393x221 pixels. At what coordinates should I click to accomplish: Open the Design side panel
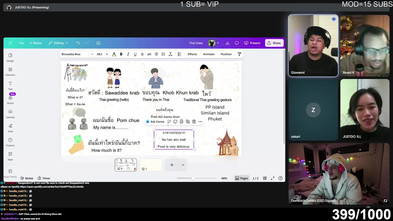click(x=10, y=57)
